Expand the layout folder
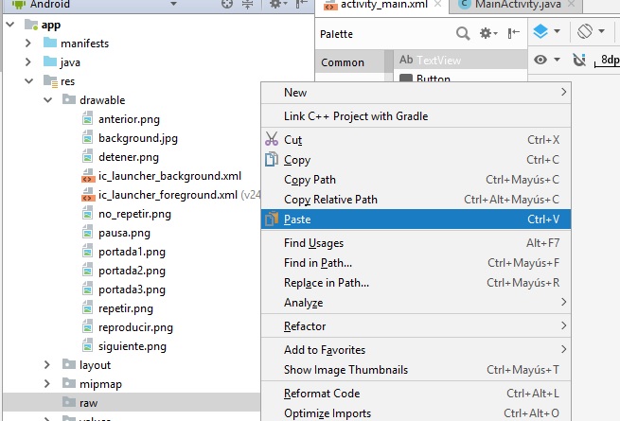This screenshot has width=620, height=421. [x=48, y=365]
